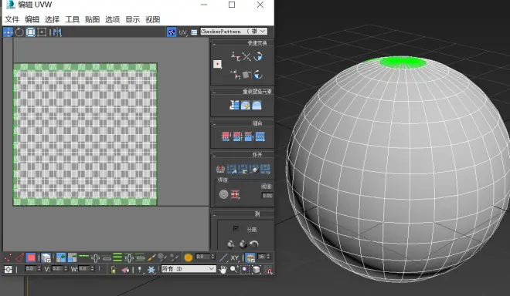Toggle the checker map display icon

click(x=172, y=32)
